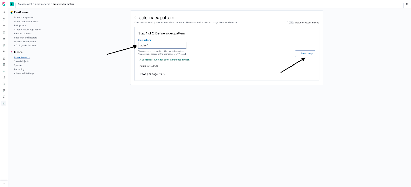Click the Create index pattern breadcrumb
411x187 pixels.
tap(64, 4)
